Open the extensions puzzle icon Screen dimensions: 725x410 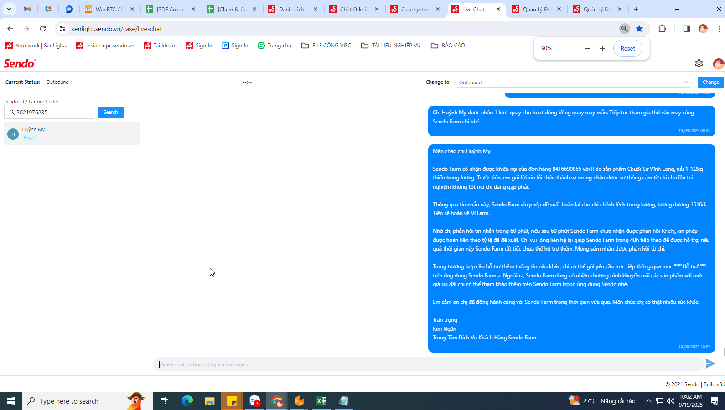coord(663,29)
